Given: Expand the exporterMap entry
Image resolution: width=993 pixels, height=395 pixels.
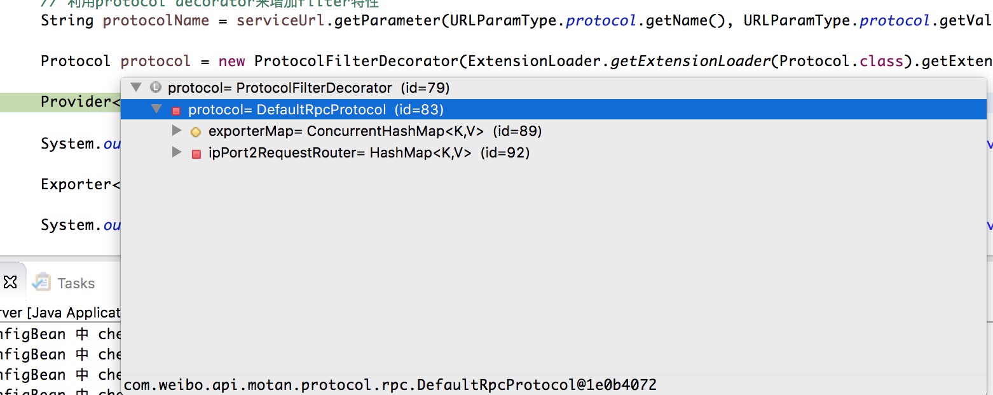Looking at the screenshot, I should [x=177, y=131].
